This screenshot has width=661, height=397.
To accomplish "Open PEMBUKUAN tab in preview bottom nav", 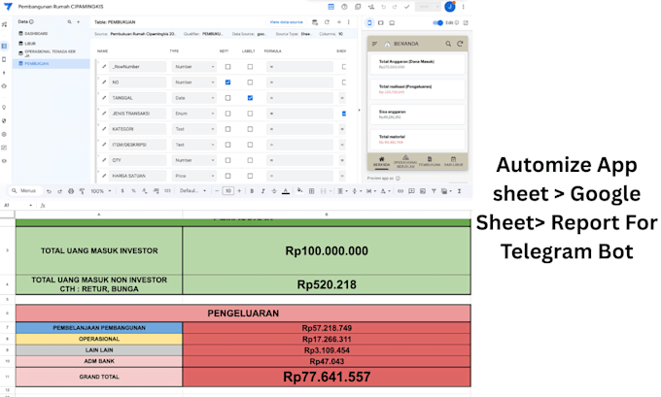I will tap(430, 162).
